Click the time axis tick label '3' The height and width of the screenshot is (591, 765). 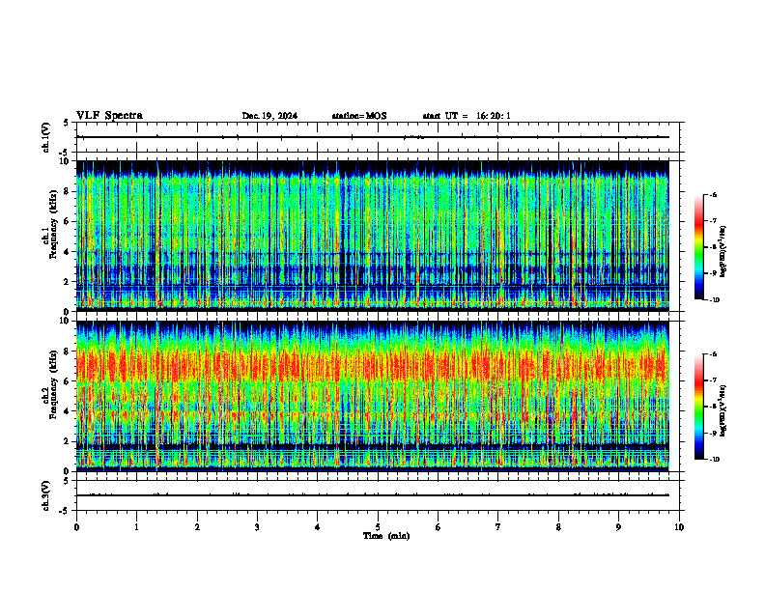tap(257, 527)
